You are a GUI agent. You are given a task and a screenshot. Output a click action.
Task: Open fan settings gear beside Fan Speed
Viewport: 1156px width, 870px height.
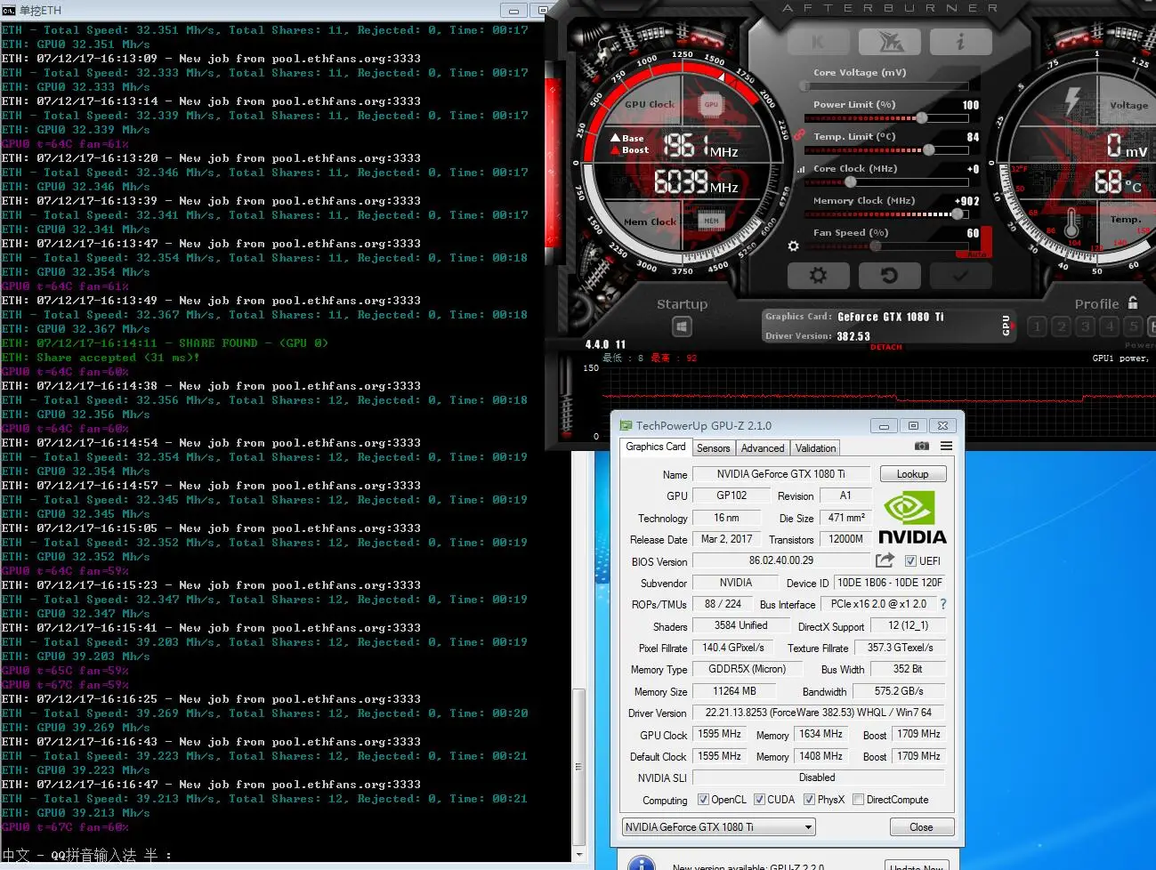[794, 246]
